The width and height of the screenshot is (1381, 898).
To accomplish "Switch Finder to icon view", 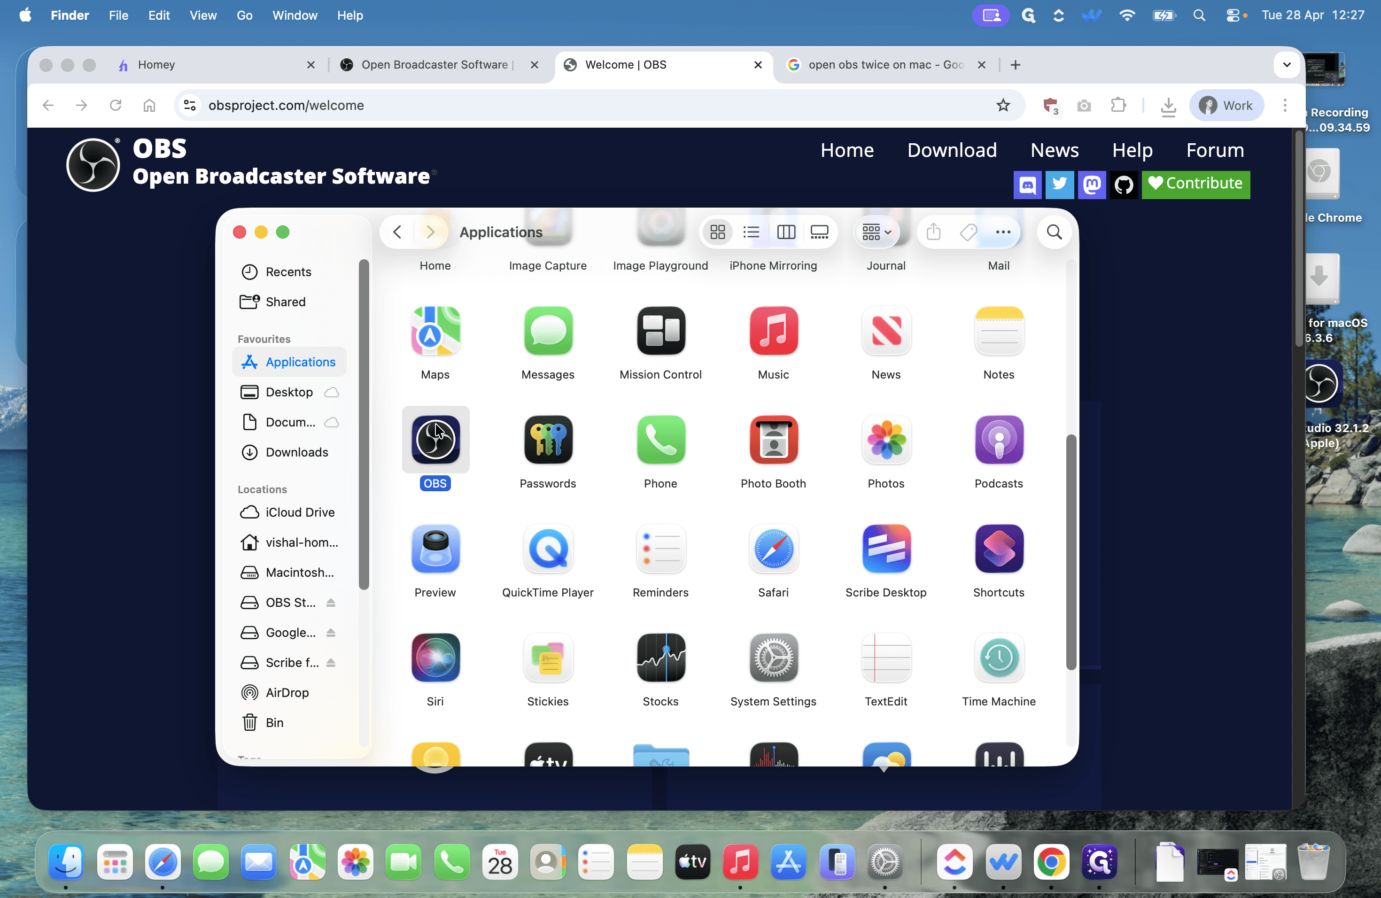I will [717, 232].
